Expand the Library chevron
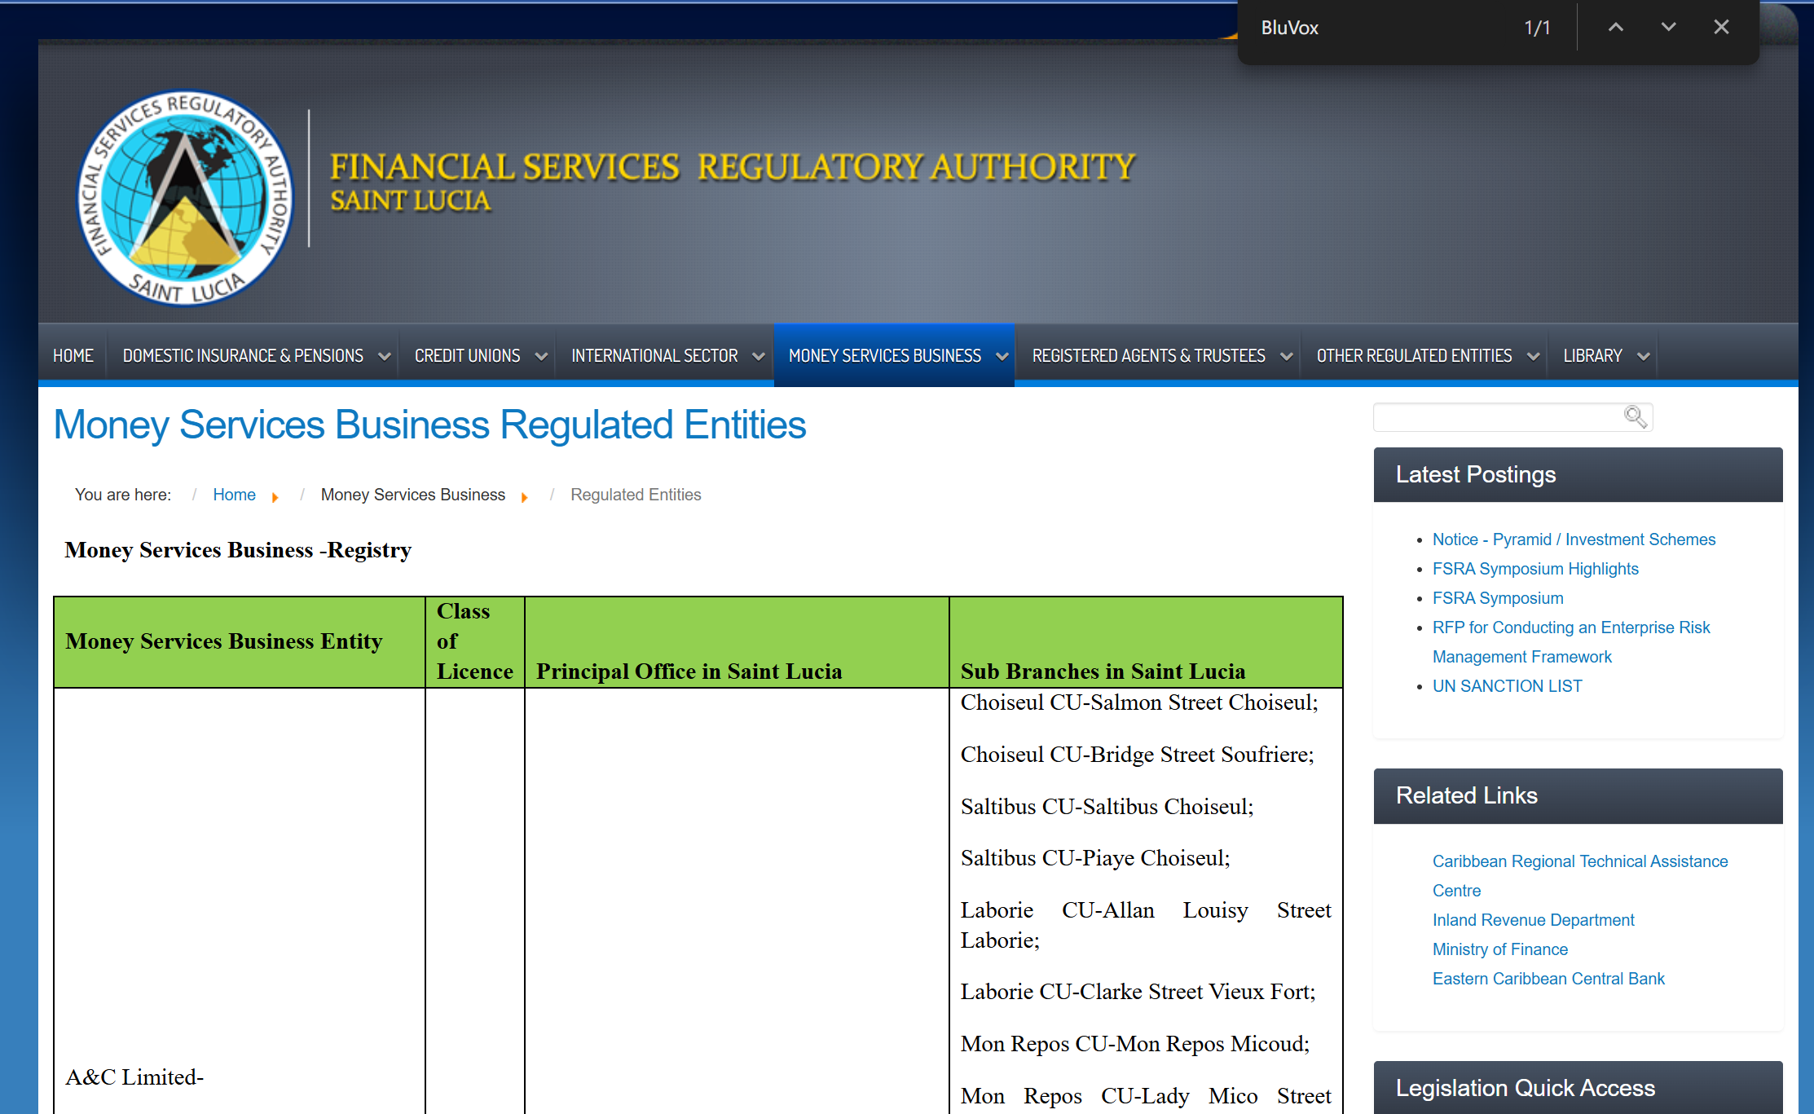This screenshot has height=1114, width=1814. click(1644, 357)
